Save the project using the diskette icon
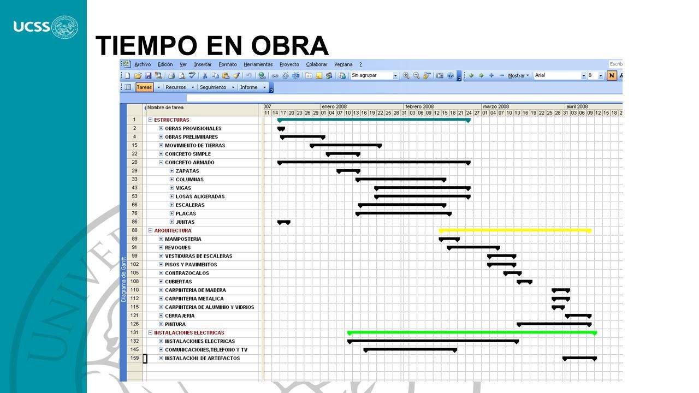This screenshot has width=699, height=393. click(148, 75)
